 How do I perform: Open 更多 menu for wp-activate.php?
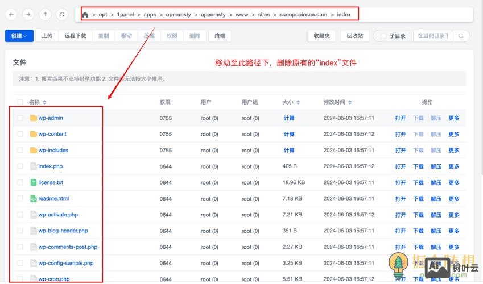pyautogui.click(x=454, y=215)
